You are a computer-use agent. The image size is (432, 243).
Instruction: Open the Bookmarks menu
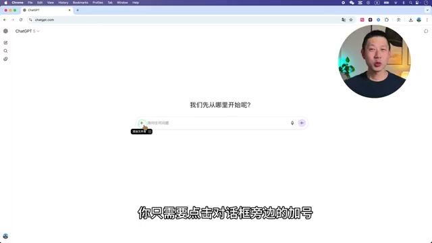(80, 3)
